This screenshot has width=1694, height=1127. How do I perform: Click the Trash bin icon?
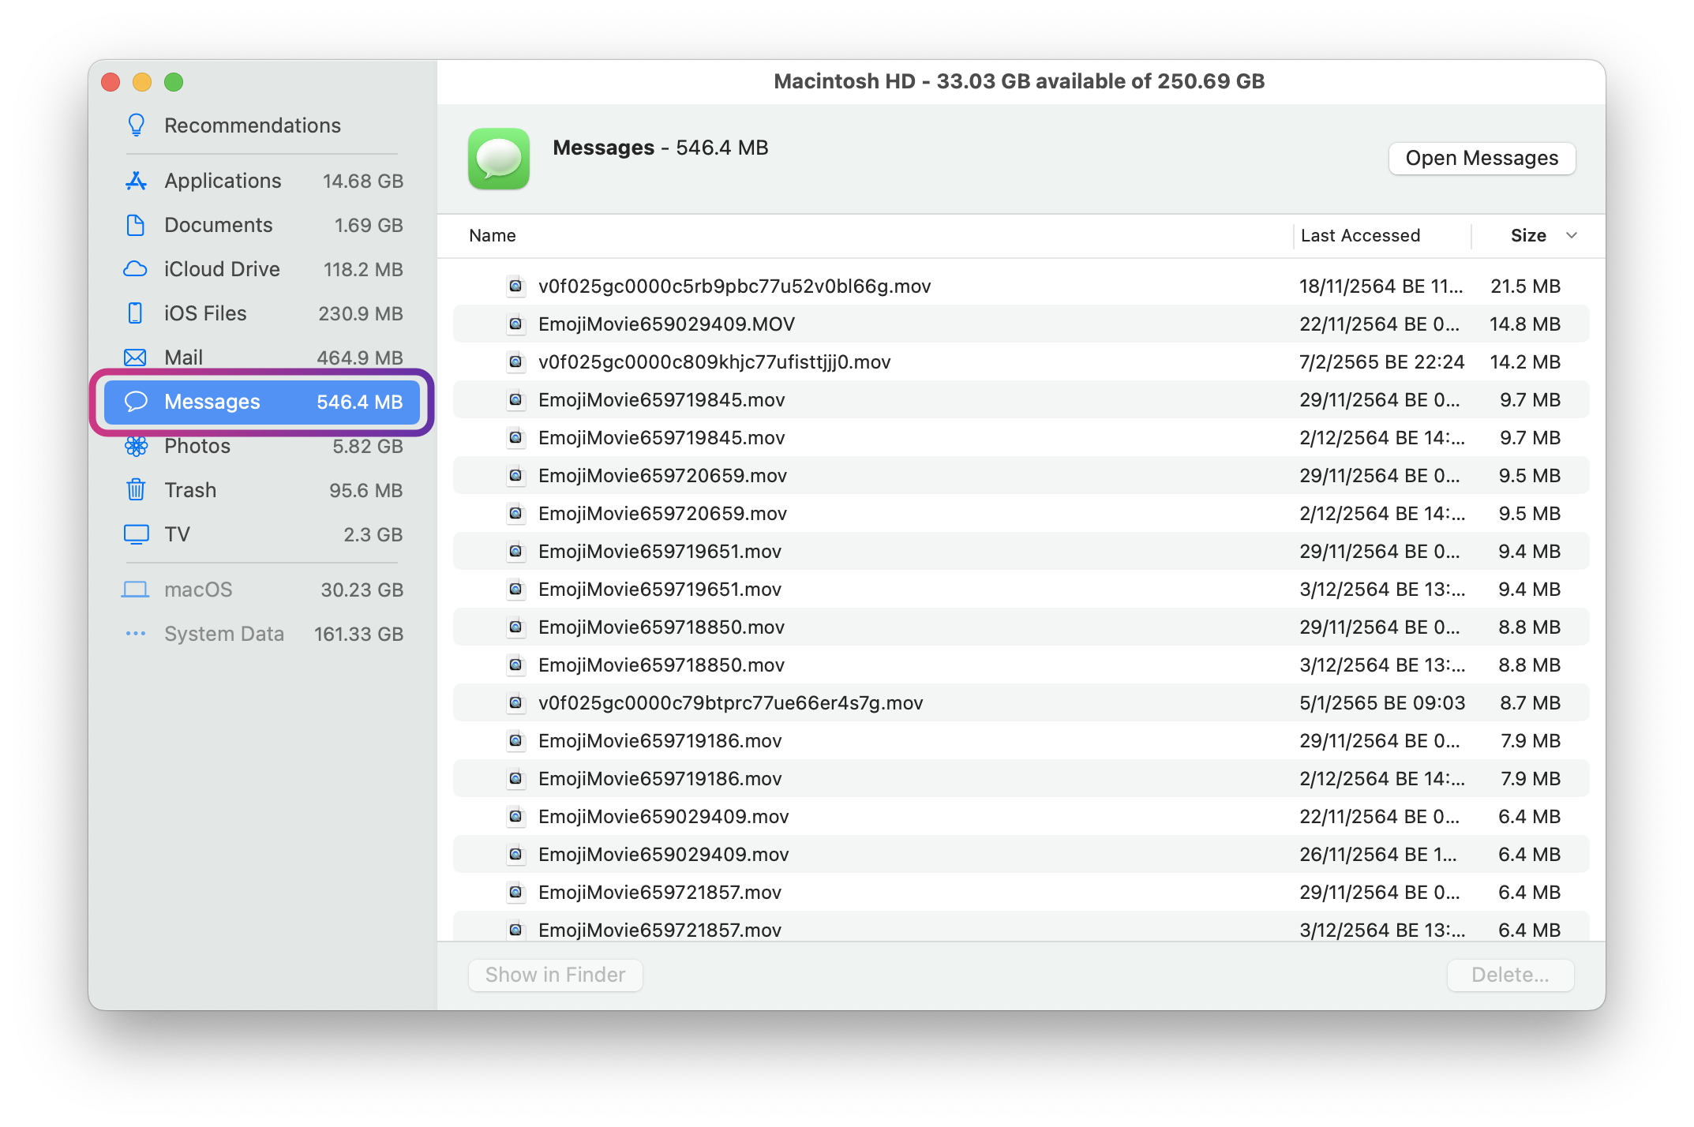(136, 490)
